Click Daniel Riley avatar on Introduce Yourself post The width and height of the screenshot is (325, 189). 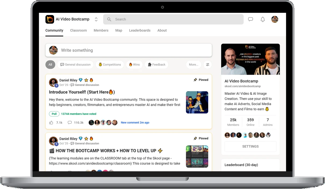click(53, 82)
